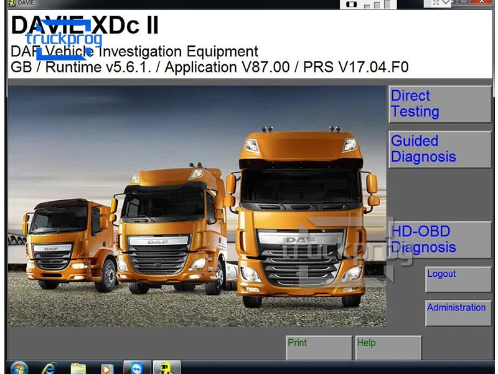
Task: Open the Administration section
Action: pos(458,313)
